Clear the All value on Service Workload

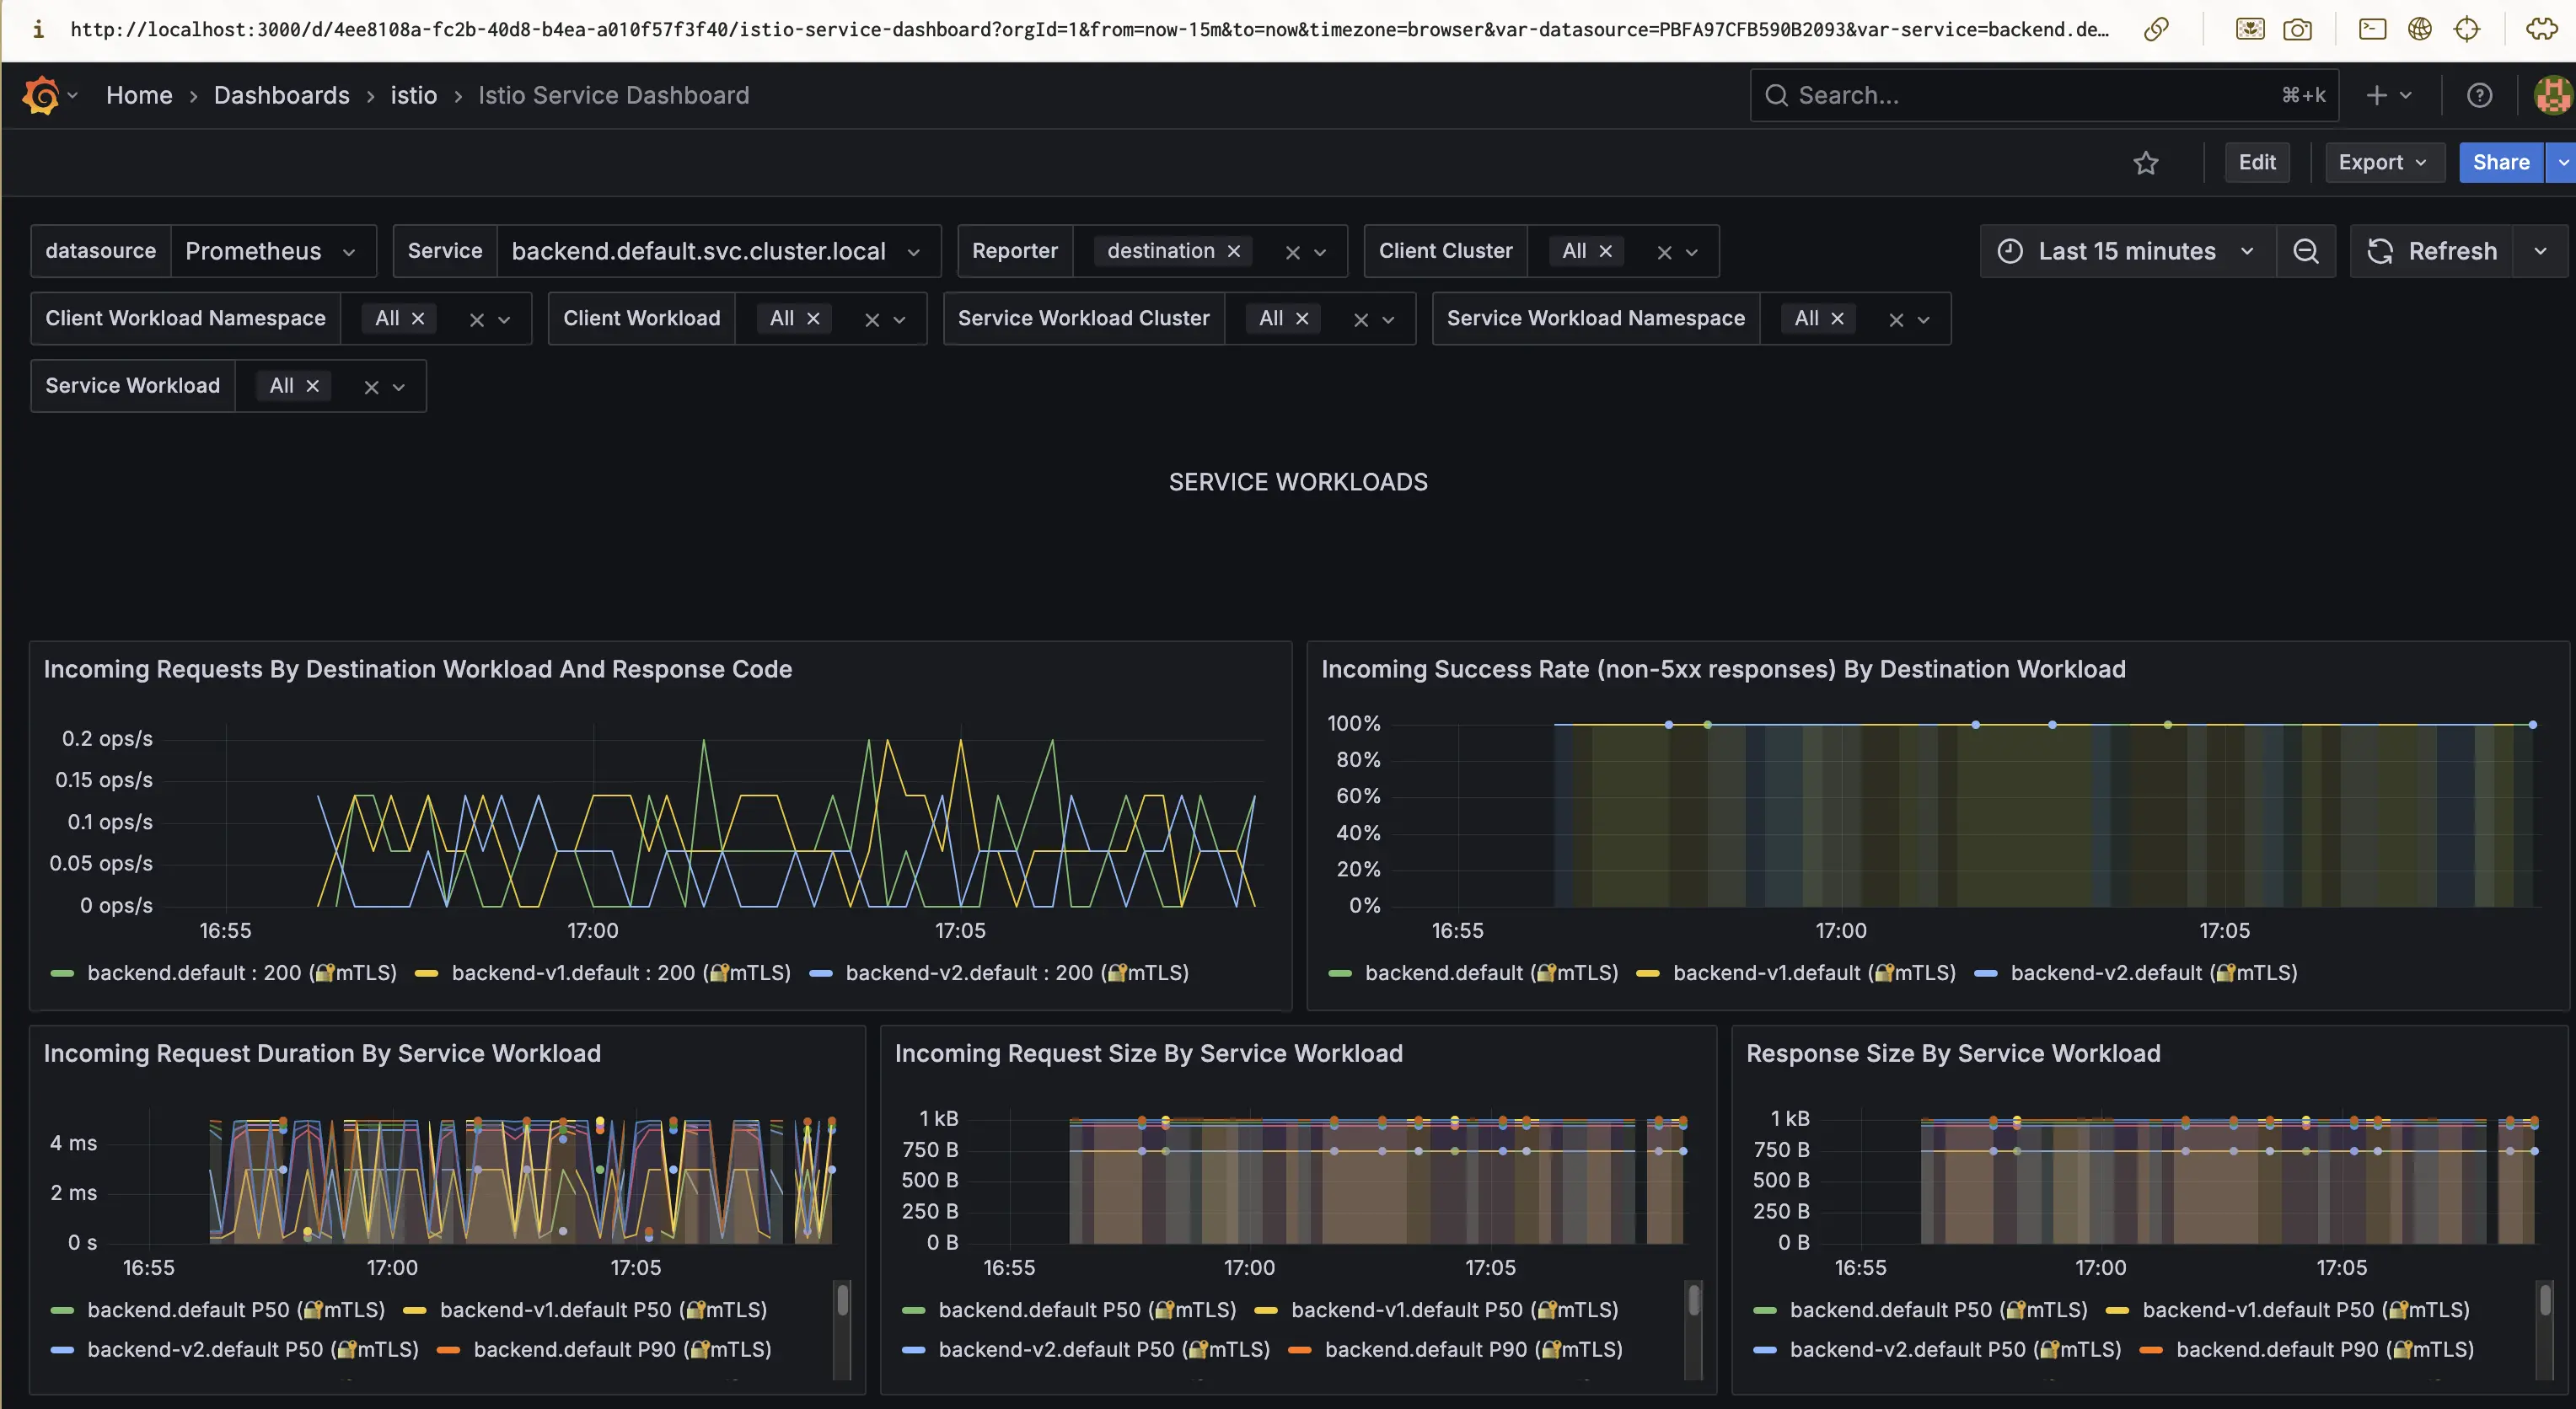pos(311,385)
